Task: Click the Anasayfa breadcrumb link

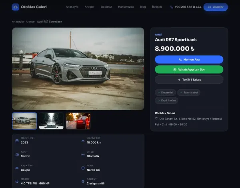Action: point(18,22)
